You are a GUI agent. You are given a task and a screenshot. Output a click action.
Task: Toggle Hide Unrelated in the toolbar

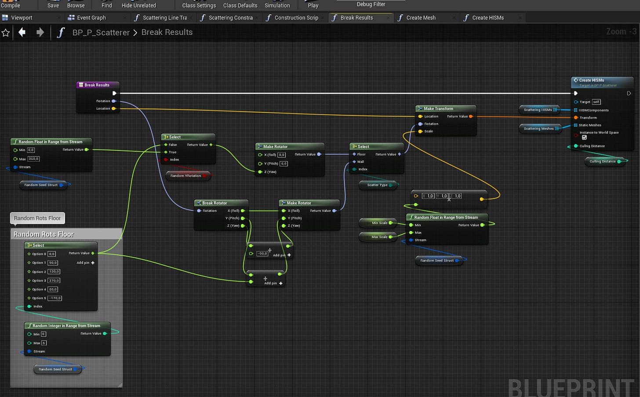point(139,5)
